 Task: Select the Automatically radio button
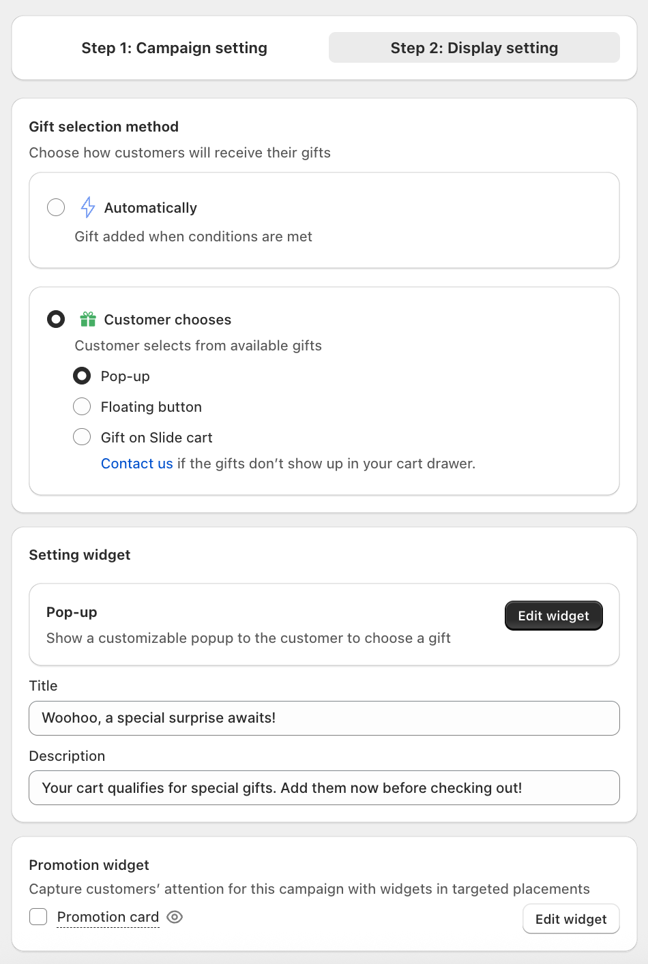pyautogui.click(x=56, y=207)
